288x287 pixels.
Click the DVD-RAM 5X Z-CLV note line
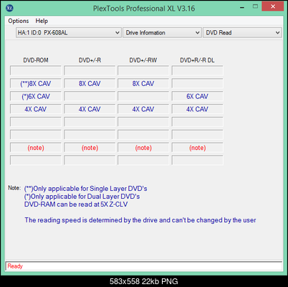point(76,204)
